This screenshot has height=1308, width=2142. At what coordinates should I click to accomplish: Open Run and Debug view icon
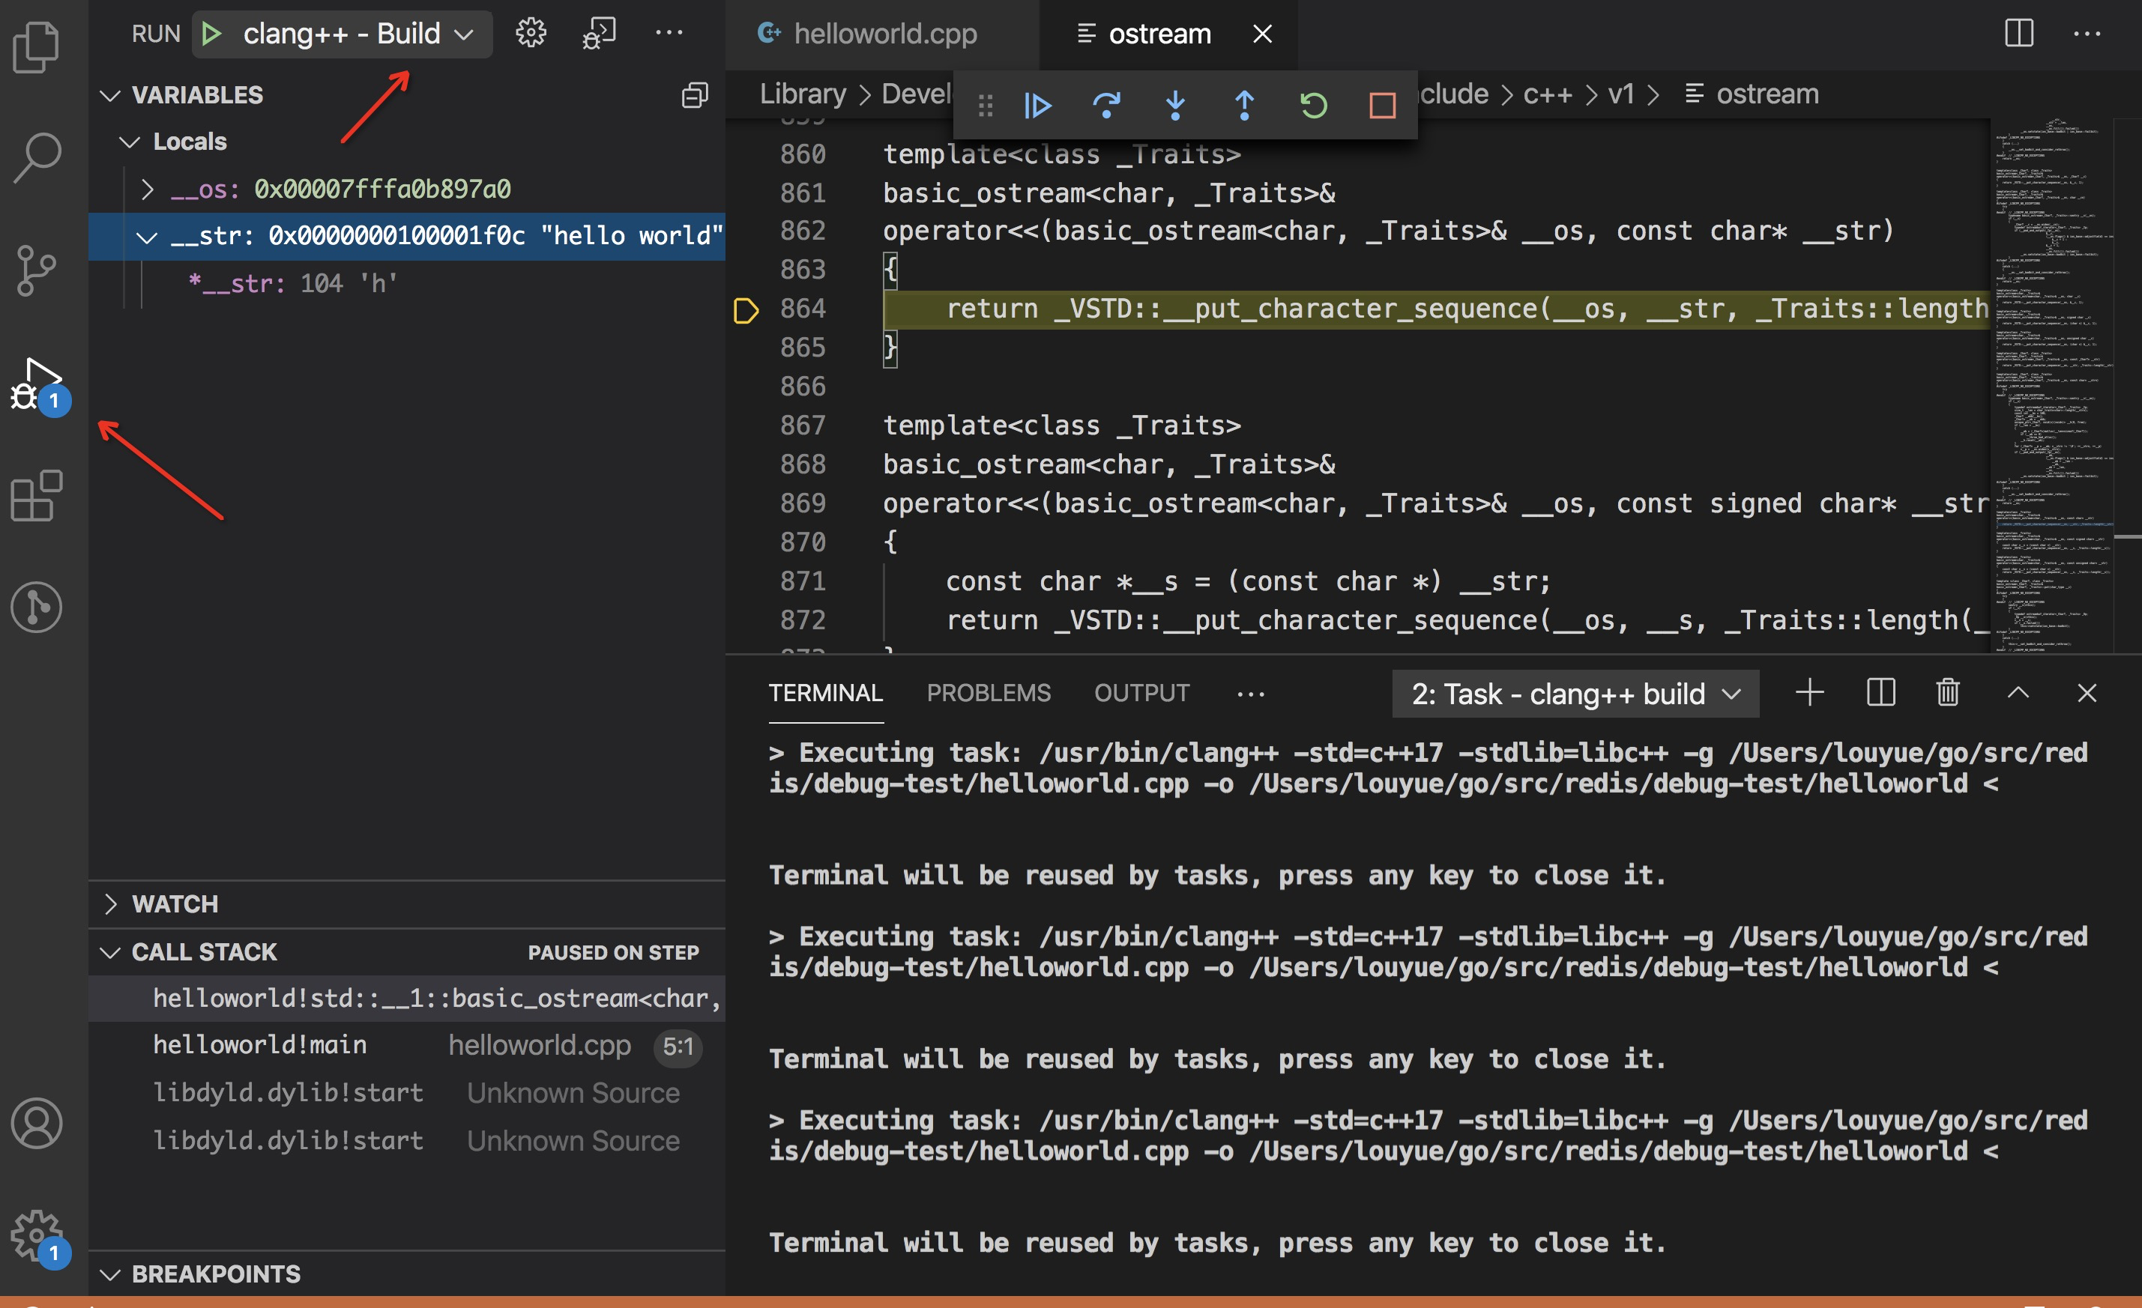click(x=38, y=385)
